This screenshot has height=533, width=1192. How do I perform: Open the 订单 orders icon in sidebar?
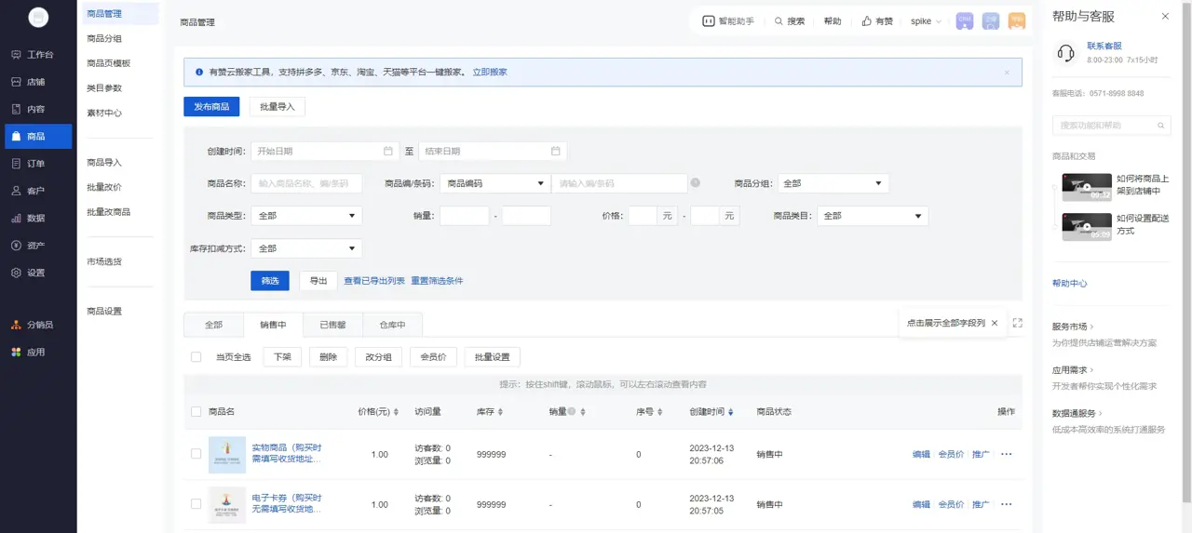click(17, 164)
